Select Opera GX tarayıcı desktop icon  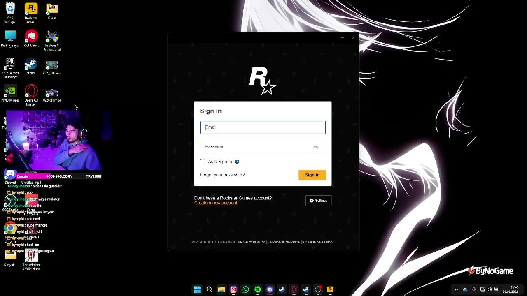pos(31,96)
